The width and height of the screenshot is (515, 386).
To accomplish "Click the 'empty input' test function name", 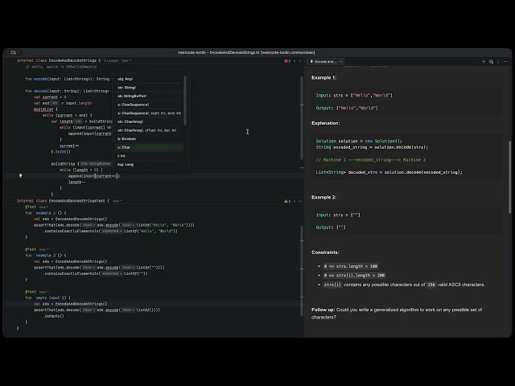I will click(x=47, y=298).
